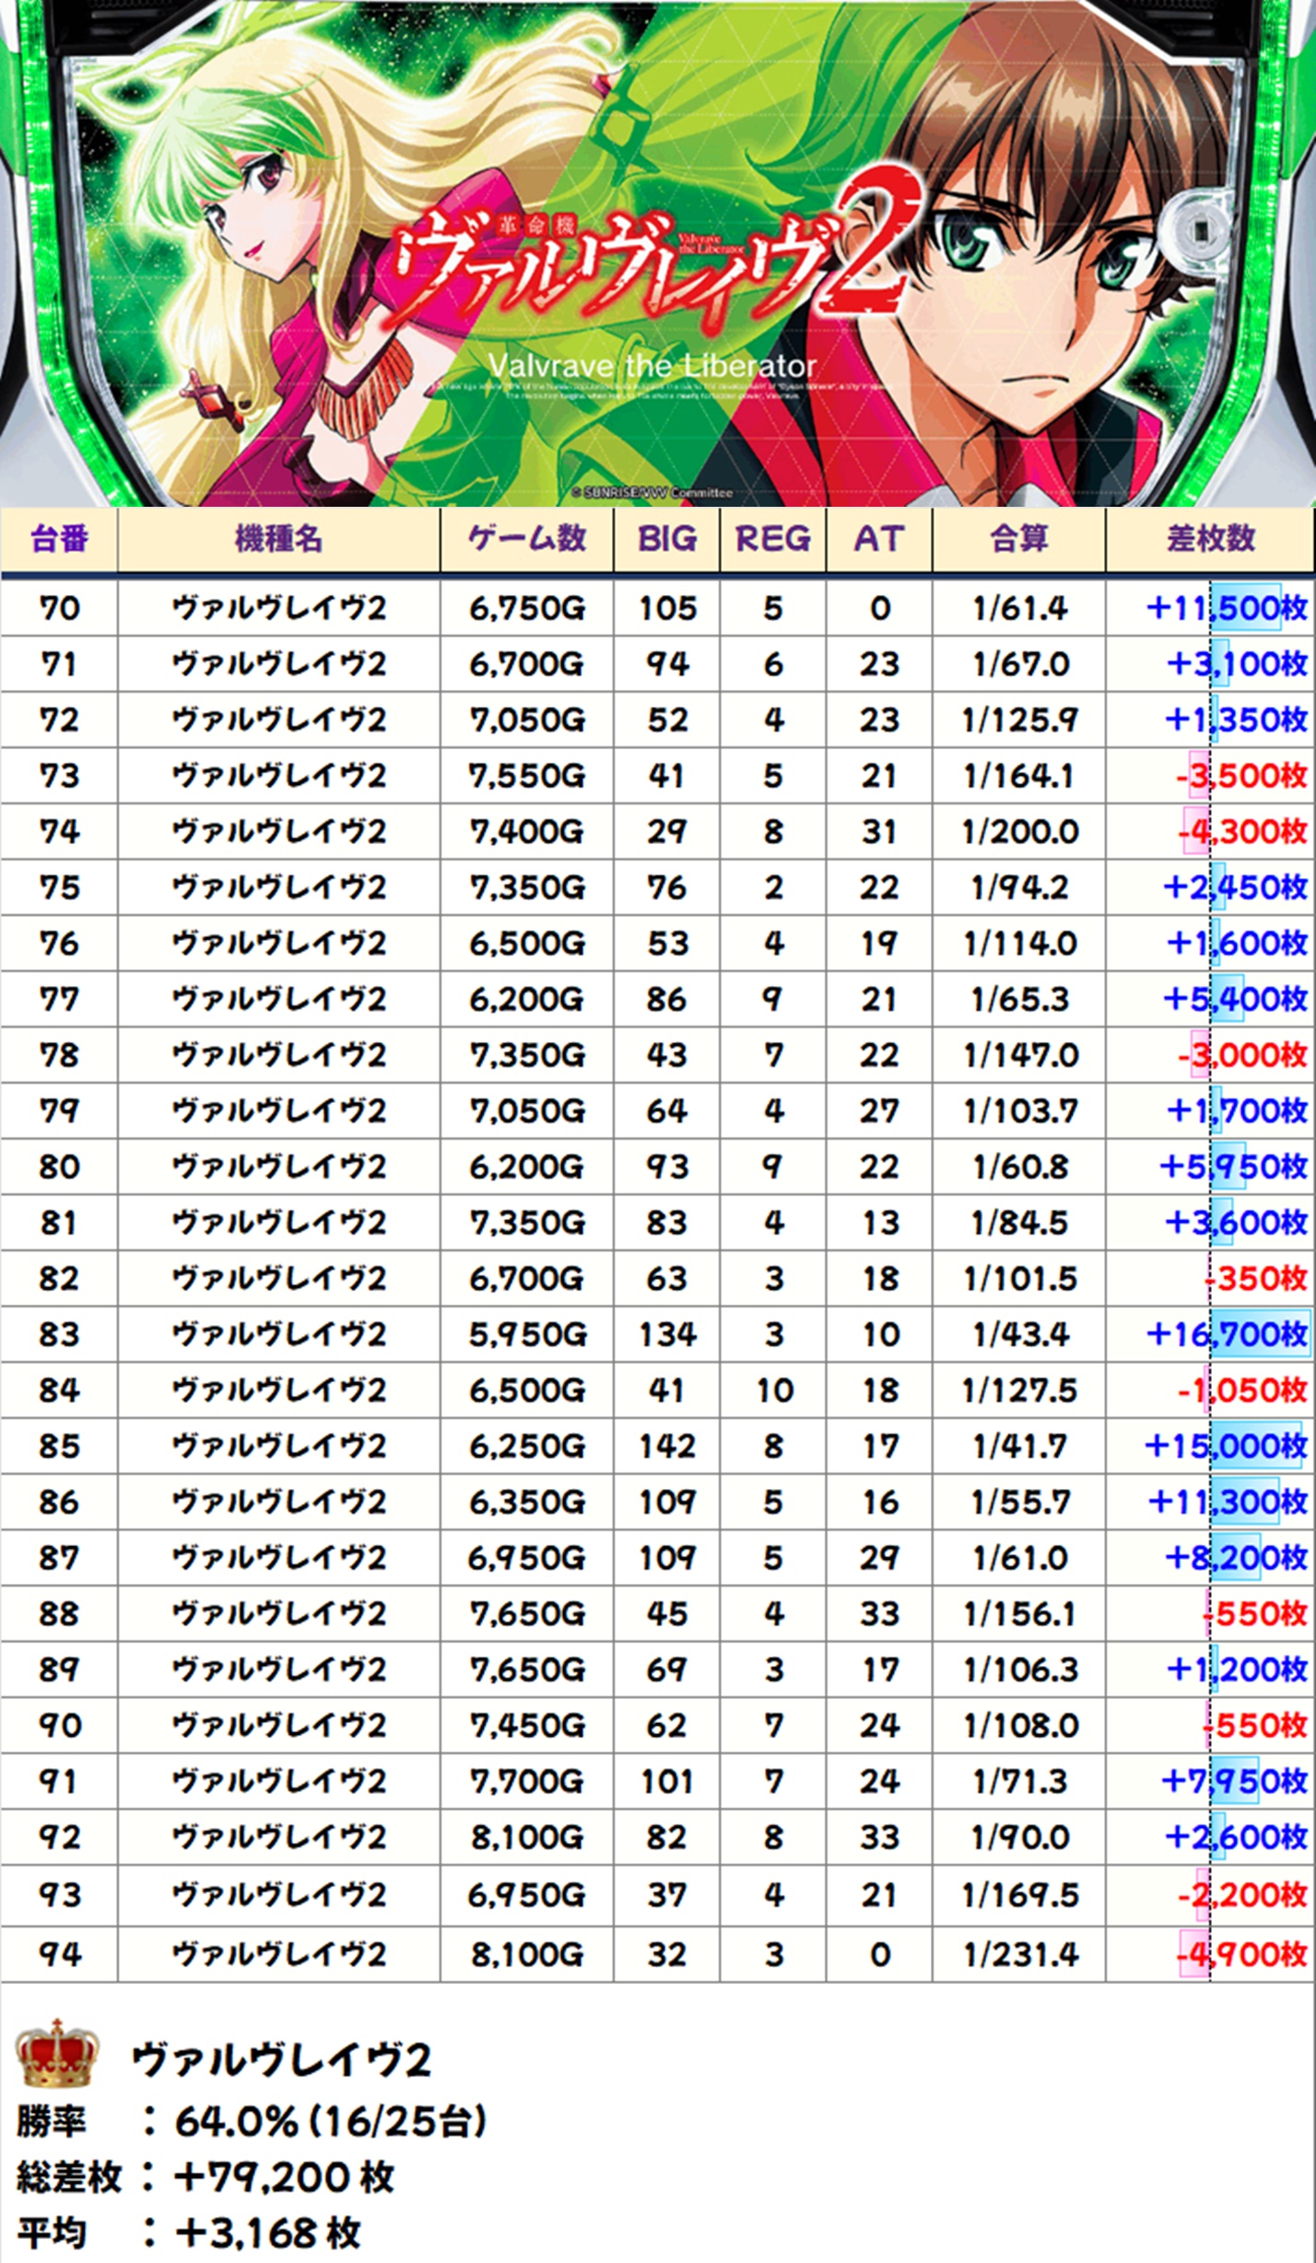Click the -4,300枚 difference value

click(x=1242, y=832)
